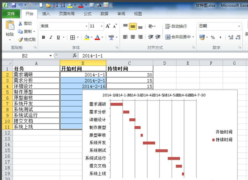248x180 pixels.
Task: Click the Paste clipboard icon
Action: coord(10,25)
